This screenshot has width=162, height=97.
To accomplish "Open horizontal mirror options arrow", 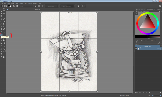I will [81, 6].
